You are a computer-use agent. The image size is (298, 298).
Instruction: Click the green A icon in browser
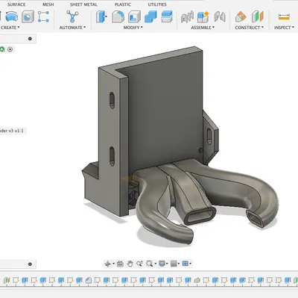[x=2, y=49]
